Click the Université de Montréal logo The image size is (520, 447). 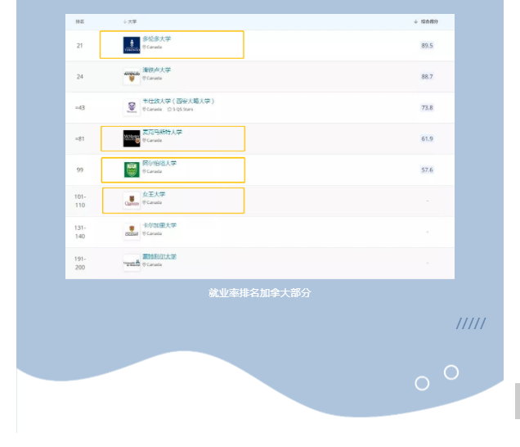(132, 263)
